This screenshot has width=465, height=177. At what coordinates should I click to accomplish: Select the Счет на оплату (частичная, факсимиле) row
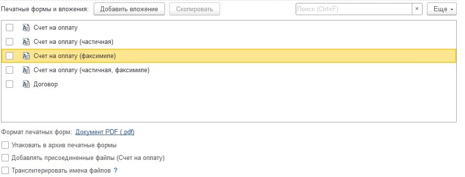point(229,70)
